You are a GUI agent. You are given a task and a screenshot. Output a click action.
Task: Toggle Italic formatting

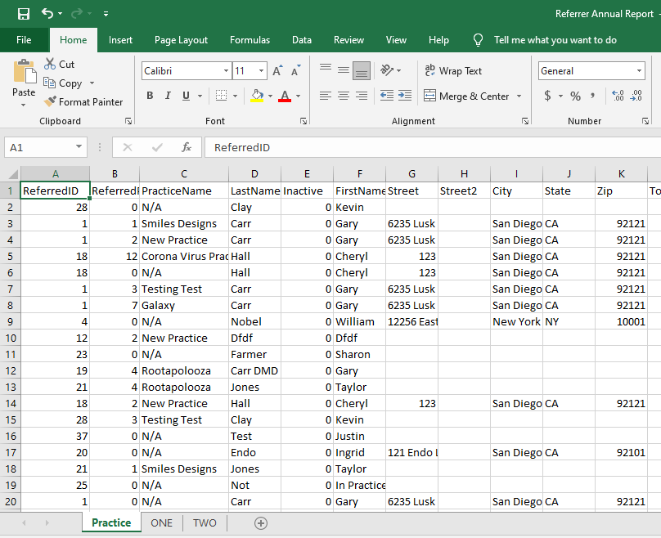[x=169, y=96]
